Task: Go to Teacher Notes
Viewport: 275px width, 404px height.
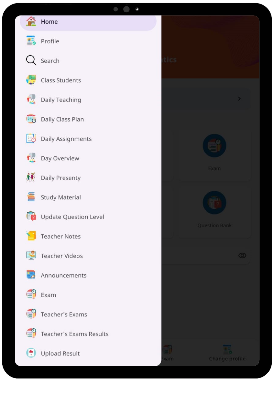Action: (x=88, y=236)
